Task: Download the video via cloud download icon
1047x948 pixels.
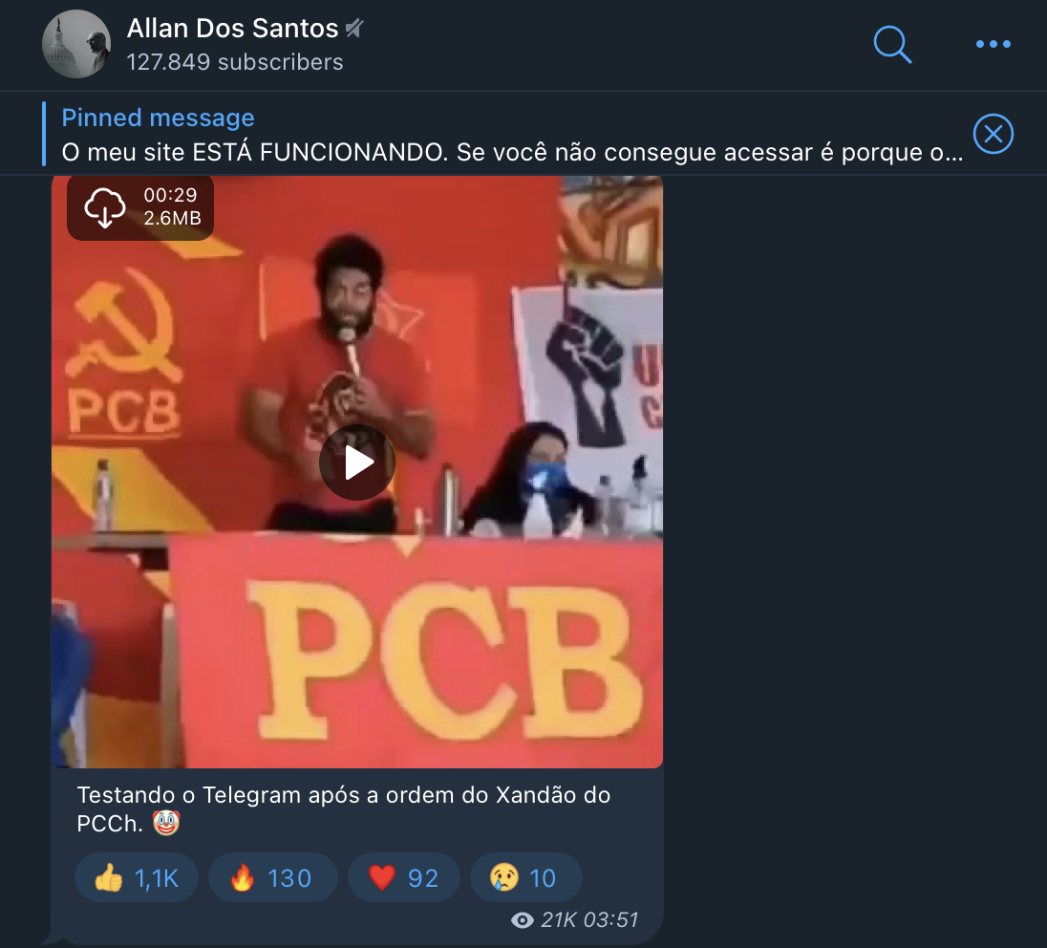Action: pos(105,207)
